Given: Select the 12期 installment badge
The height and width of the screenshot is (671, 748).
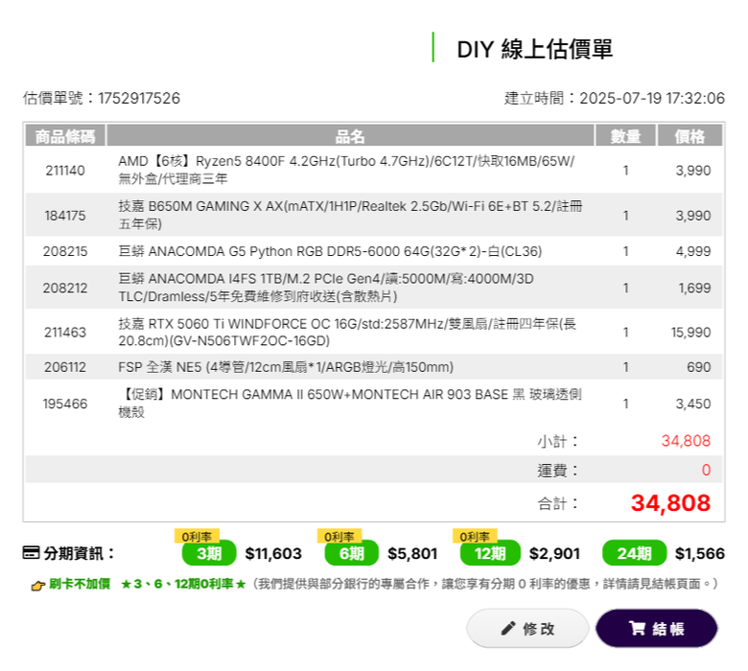Looking at the screenshot, I should (490, 553).
